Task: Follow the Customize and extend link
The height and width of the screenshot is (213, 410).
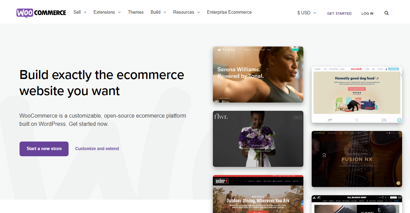Action: click(97, 149)
